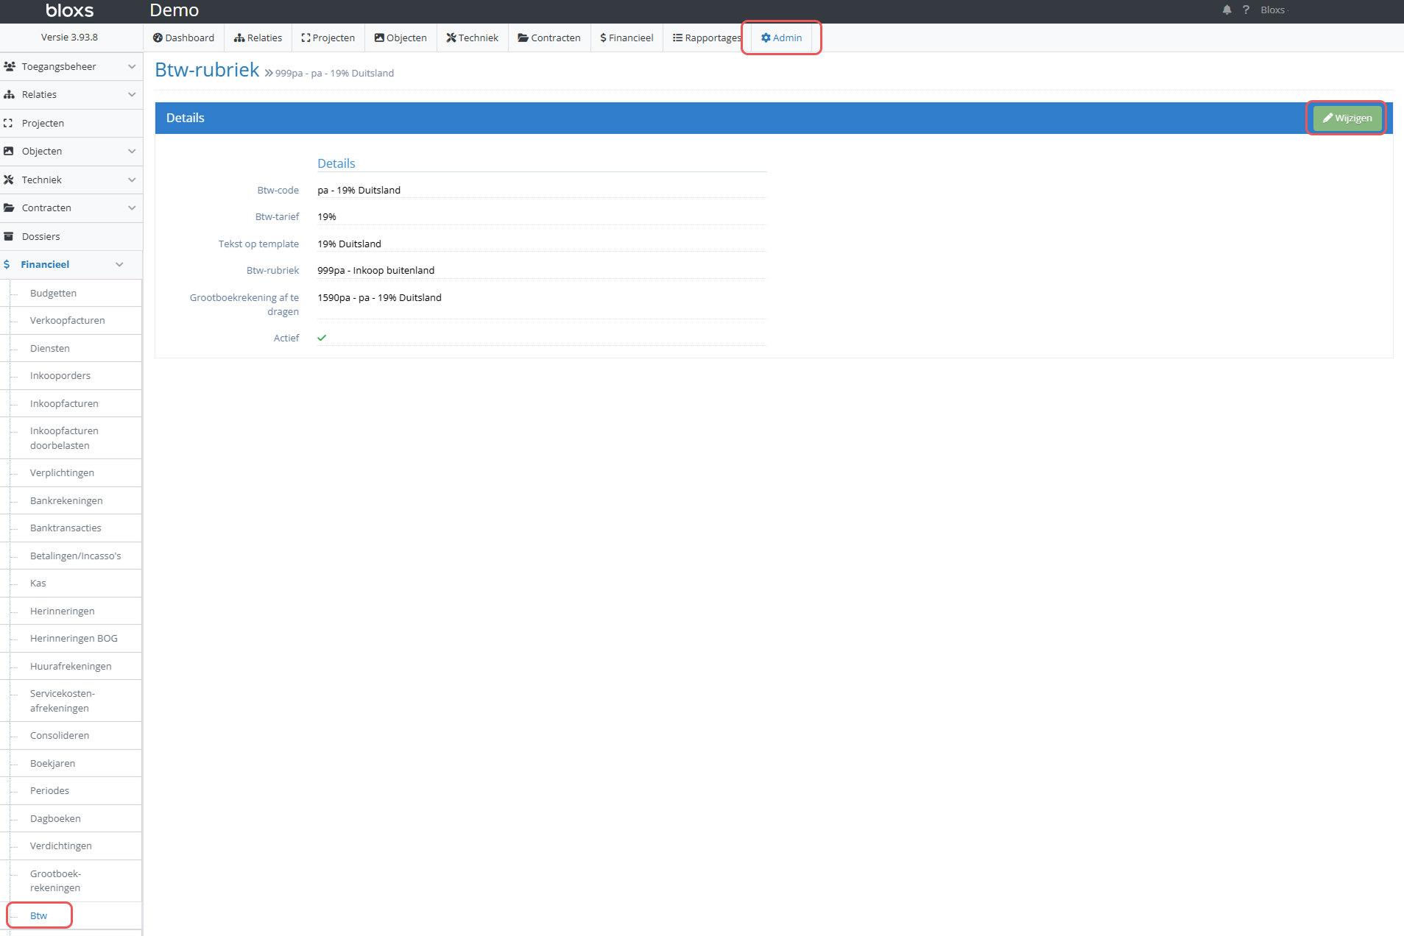Screen dimensions: 1404x936
Task: Click the Objecten image icon in the sidebar
Action: (9, 151)
